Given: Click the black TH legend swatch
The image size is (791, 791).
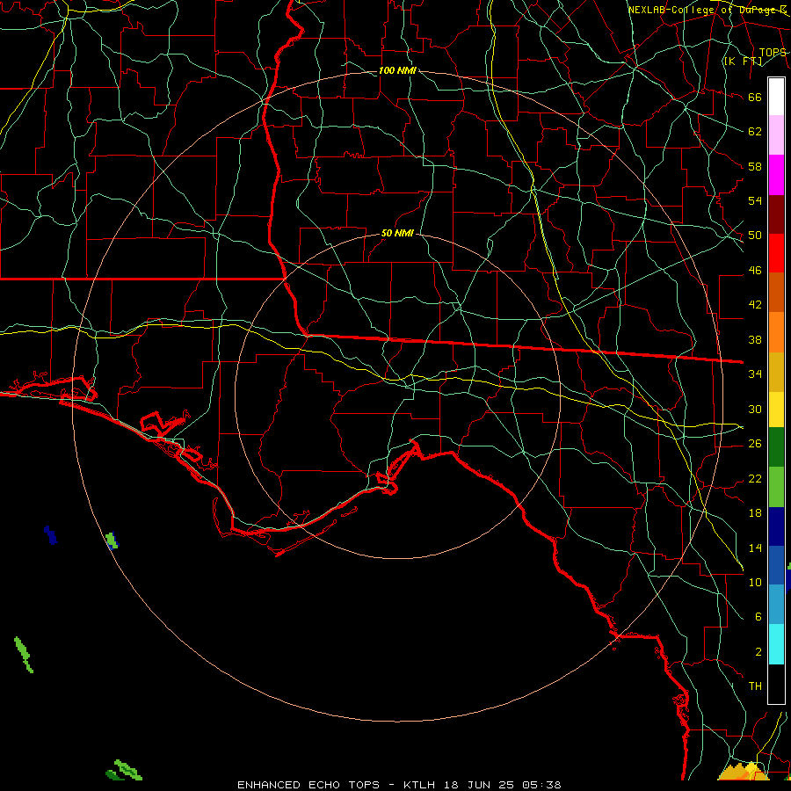Looking at the screenshot, I should [x=776, y=684].
